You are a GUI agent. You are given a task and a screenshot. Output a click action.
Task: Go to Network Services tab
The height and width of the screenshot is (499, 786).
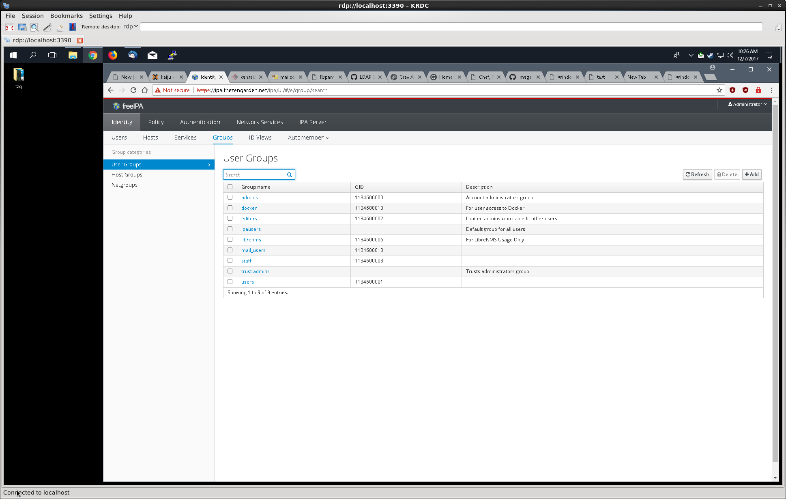[x=260, y=122]
